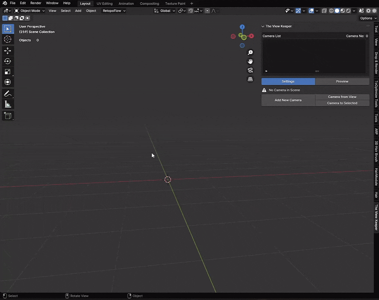Viewport: 379px width, 300px height.
Task: Open the pivot point dropdown
Action: pyautogui.click(x=182, y=10)
